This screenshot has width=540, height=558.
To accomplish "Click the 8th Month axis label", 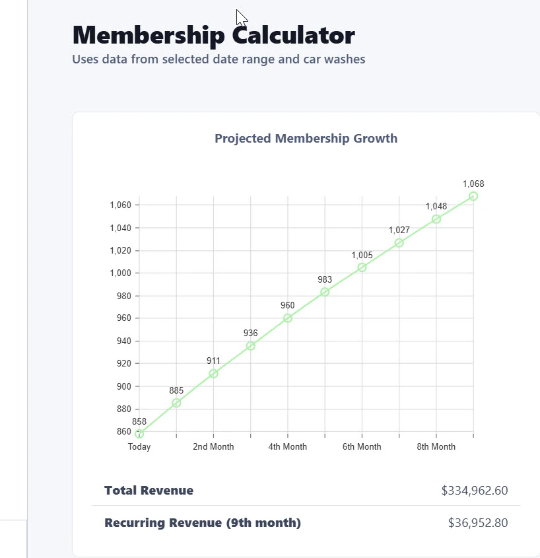I will pyautogui.click(x=436, y=446).
